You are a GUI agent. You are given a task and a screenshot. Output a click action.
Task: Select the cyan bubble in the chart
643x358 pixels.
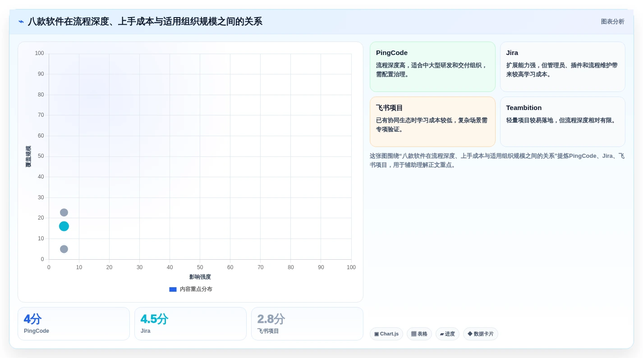[64, 226]
